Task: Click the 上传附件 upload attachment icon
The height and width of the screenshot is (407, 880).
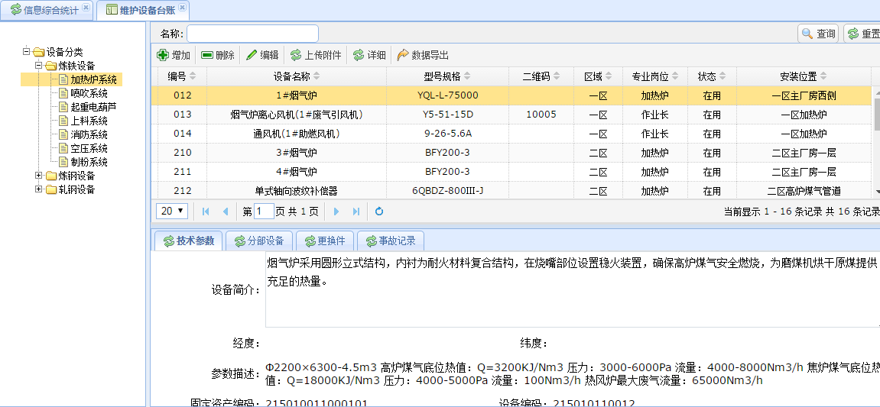Action: coord(296,55)
